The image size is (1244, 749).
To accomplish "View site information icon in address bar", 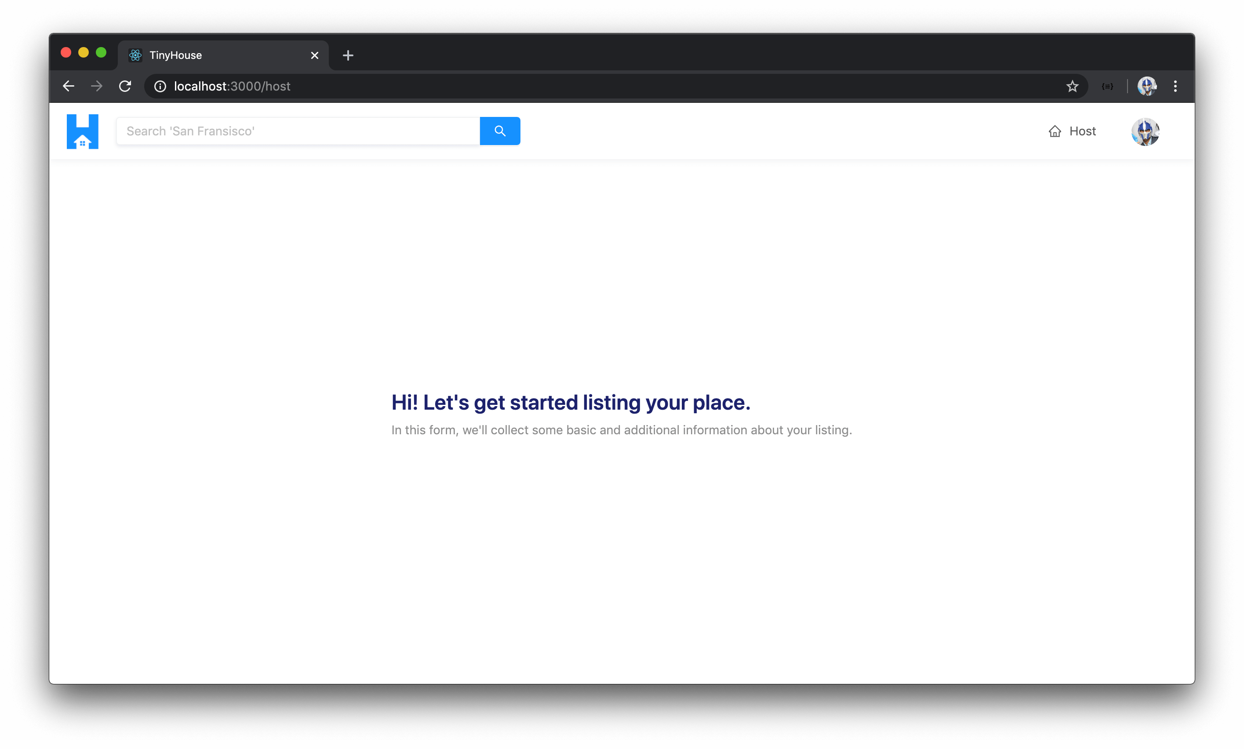I will [160, 86].
